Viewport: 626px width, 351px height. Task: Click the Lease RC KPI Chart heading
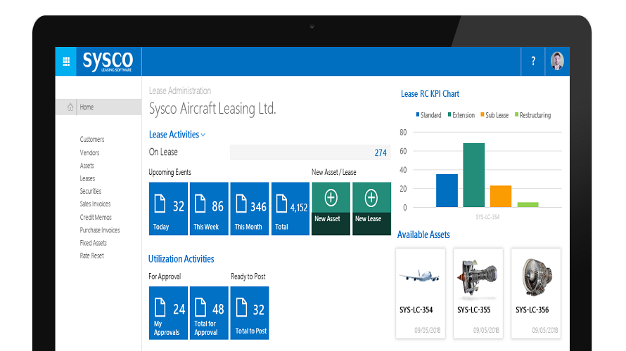point(430,94)
